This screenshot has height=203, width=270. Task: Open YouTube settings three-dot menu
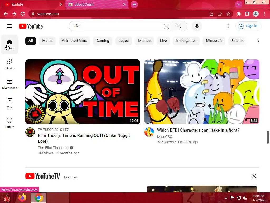[x=228, y=26]
